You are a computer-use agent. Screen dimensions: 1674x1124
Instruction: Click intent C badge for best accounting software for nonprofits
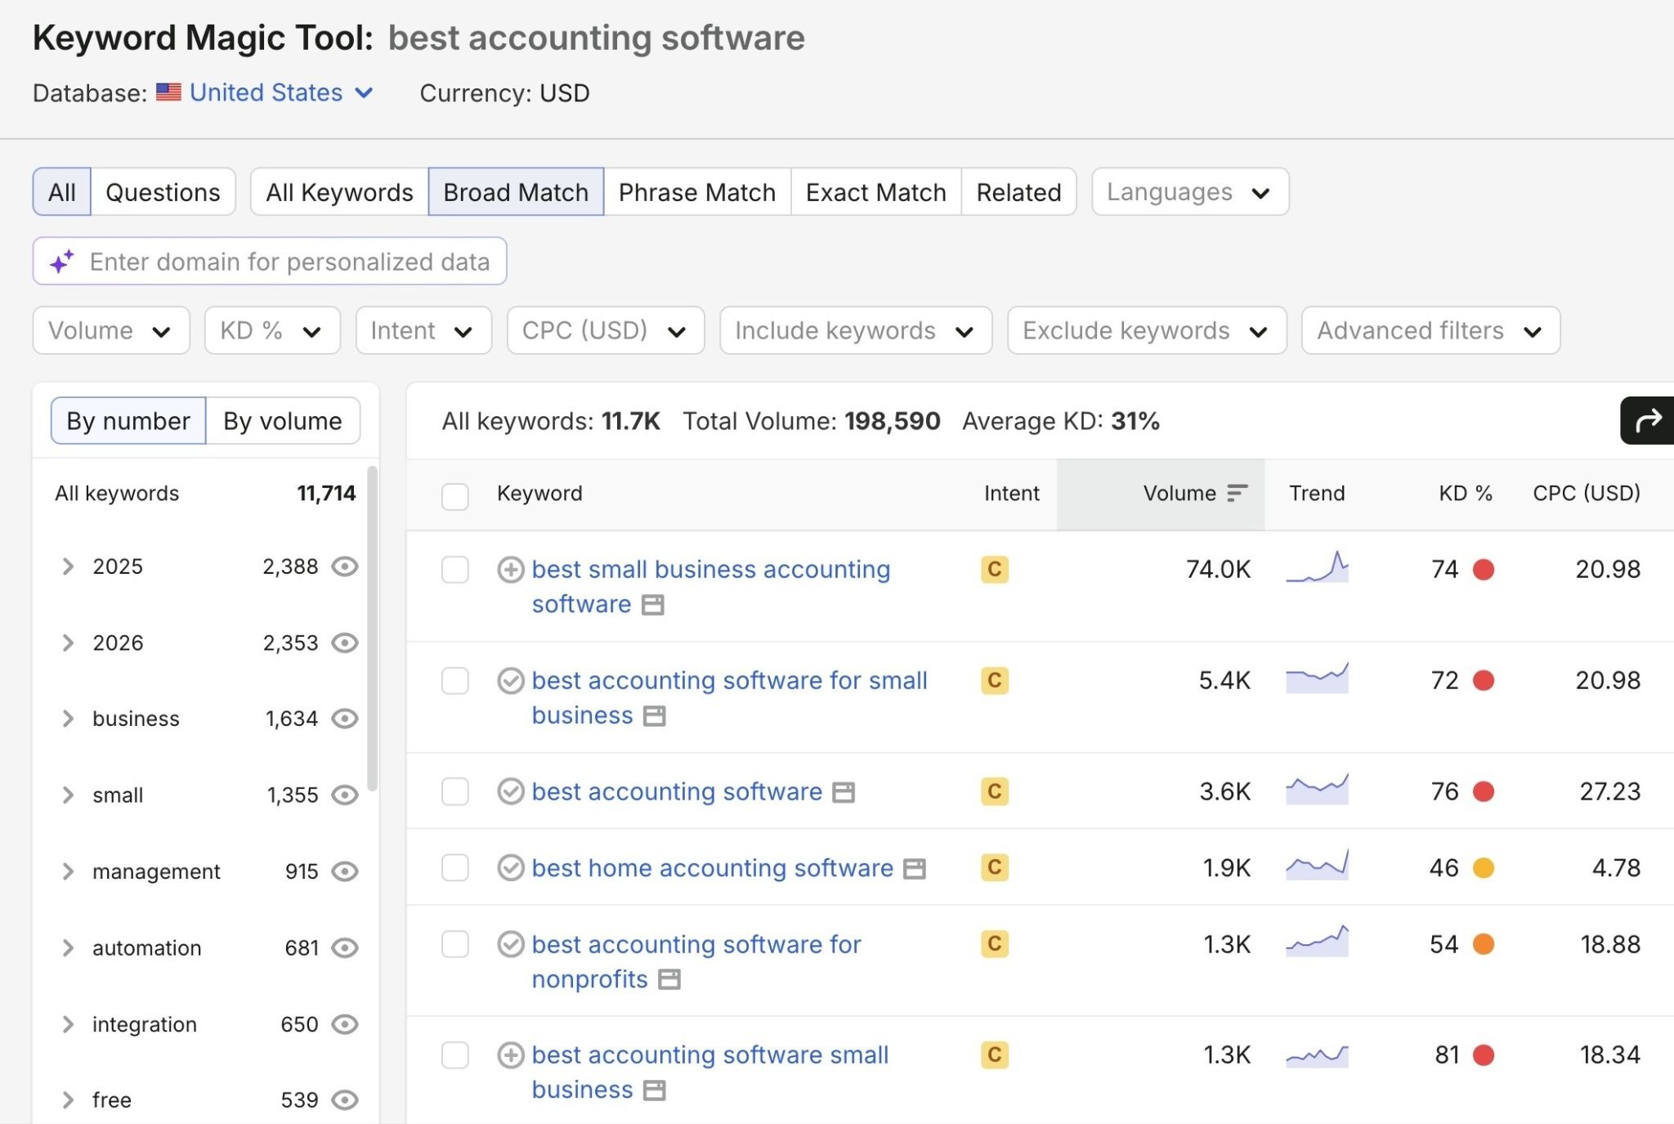995,943
